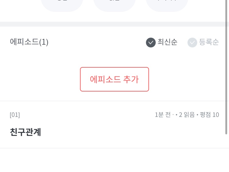Sort episodes by 최신순 label
Screen dimensions: 229x172
167,42
